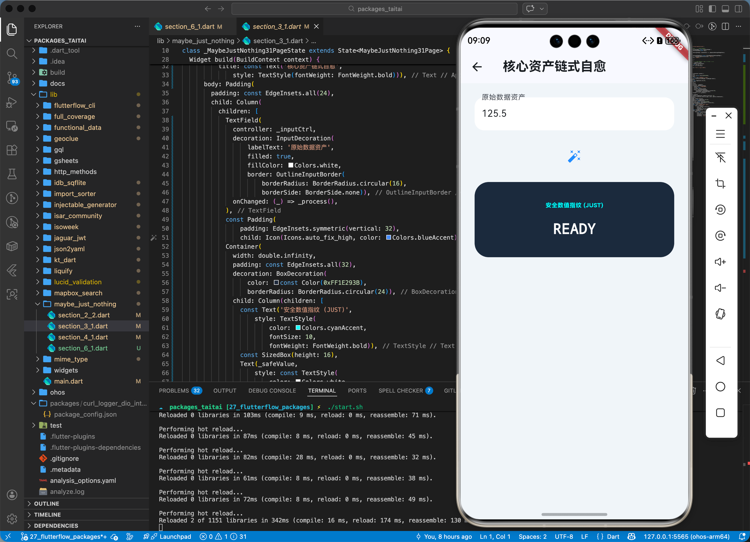Tap the back arrow in the app bar
This screenshot has height=542, width=750.
[x=477, y=67]
